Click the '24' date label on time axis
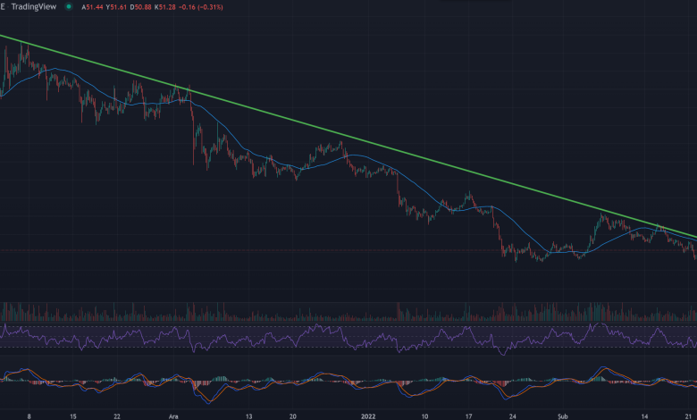697x420 pixels. (x=511, y=415)
